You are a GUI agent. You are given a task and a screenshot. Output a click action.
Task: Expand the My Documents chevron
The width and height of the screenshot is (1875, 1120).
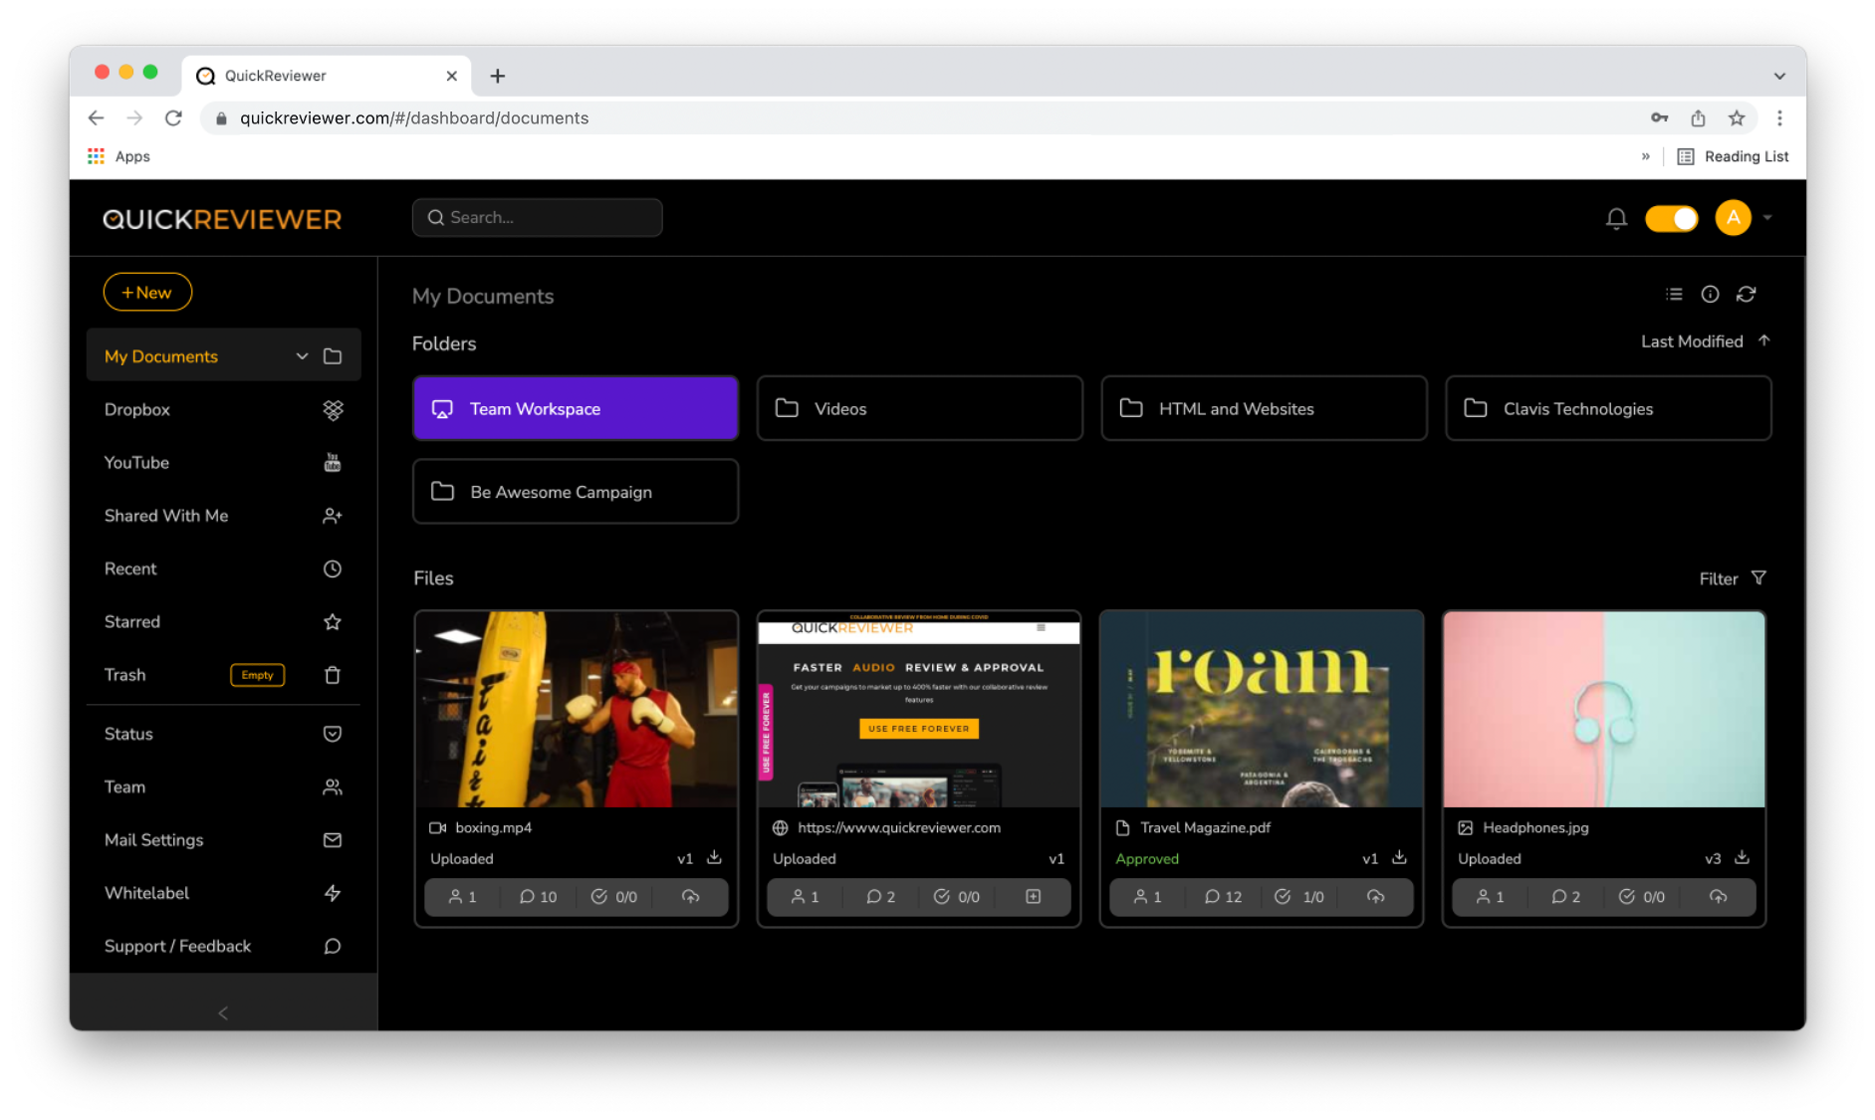302,356
